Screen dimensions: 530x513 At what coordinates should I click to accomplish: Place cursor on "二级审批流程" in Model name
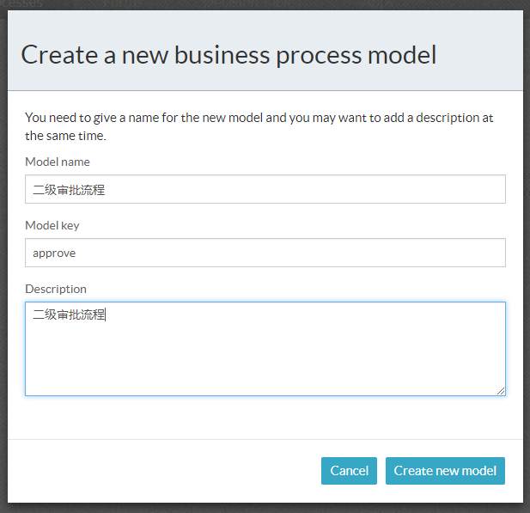[69, 190]
